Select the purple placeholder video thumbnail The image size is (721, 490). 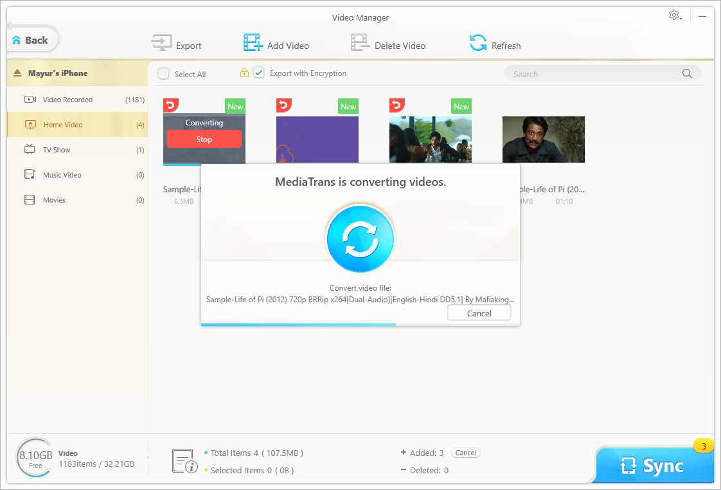coord(317,140)
